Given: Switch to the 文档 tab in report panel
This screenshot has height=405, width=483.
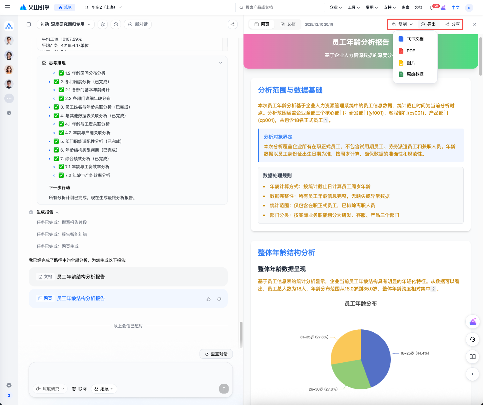Looking at the screenshot, I should 288,24.
